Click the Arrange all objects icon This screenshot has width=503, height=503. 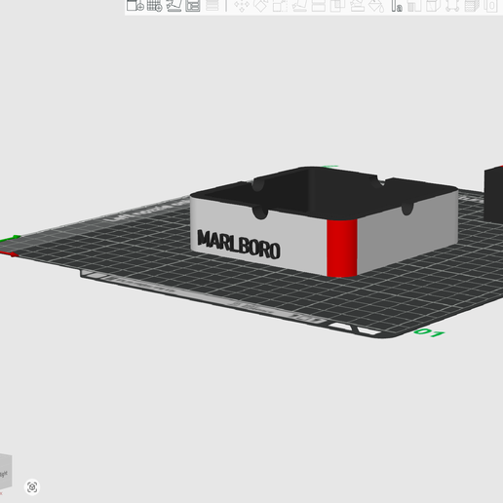193,6
